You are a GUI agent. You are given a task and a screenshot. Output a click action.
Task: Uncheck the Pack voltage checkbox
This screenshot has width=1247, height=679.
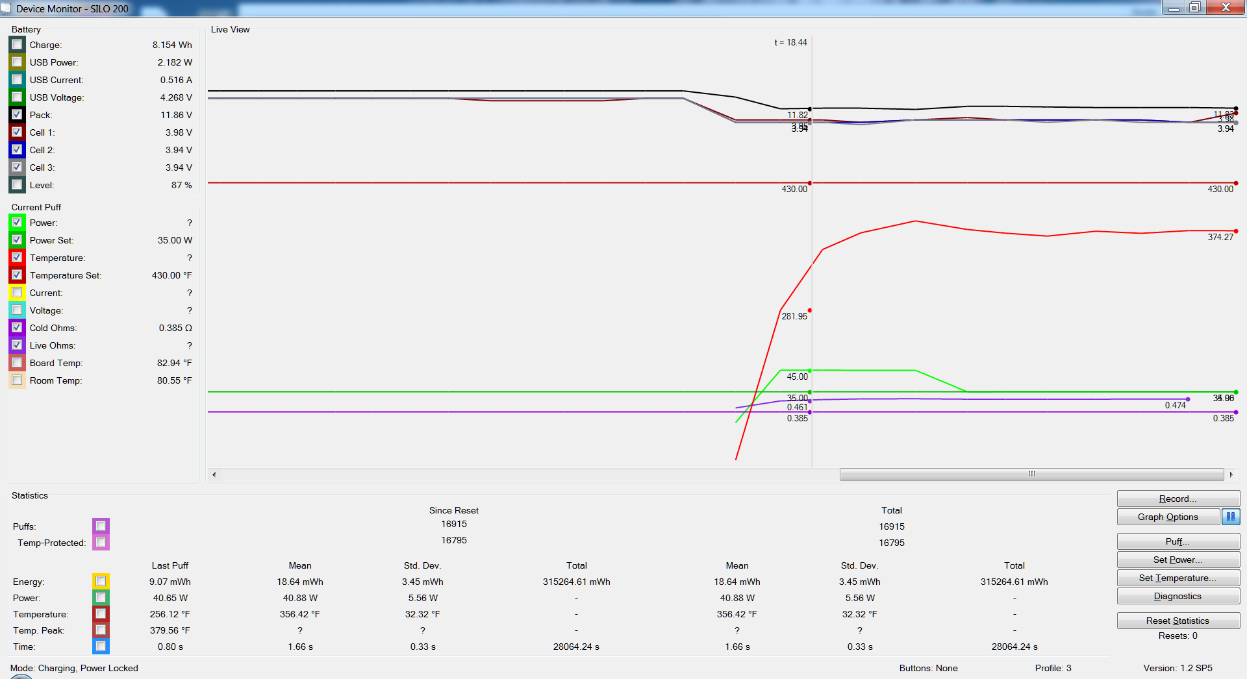(x=18, y=115)
